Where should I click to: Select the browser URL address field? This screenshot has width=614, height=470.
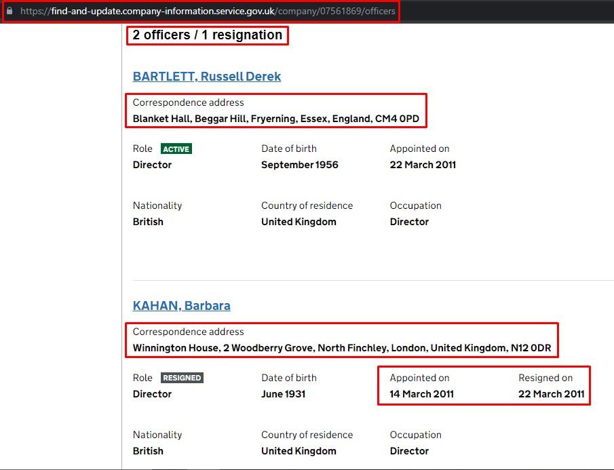(x=208, y=11)
